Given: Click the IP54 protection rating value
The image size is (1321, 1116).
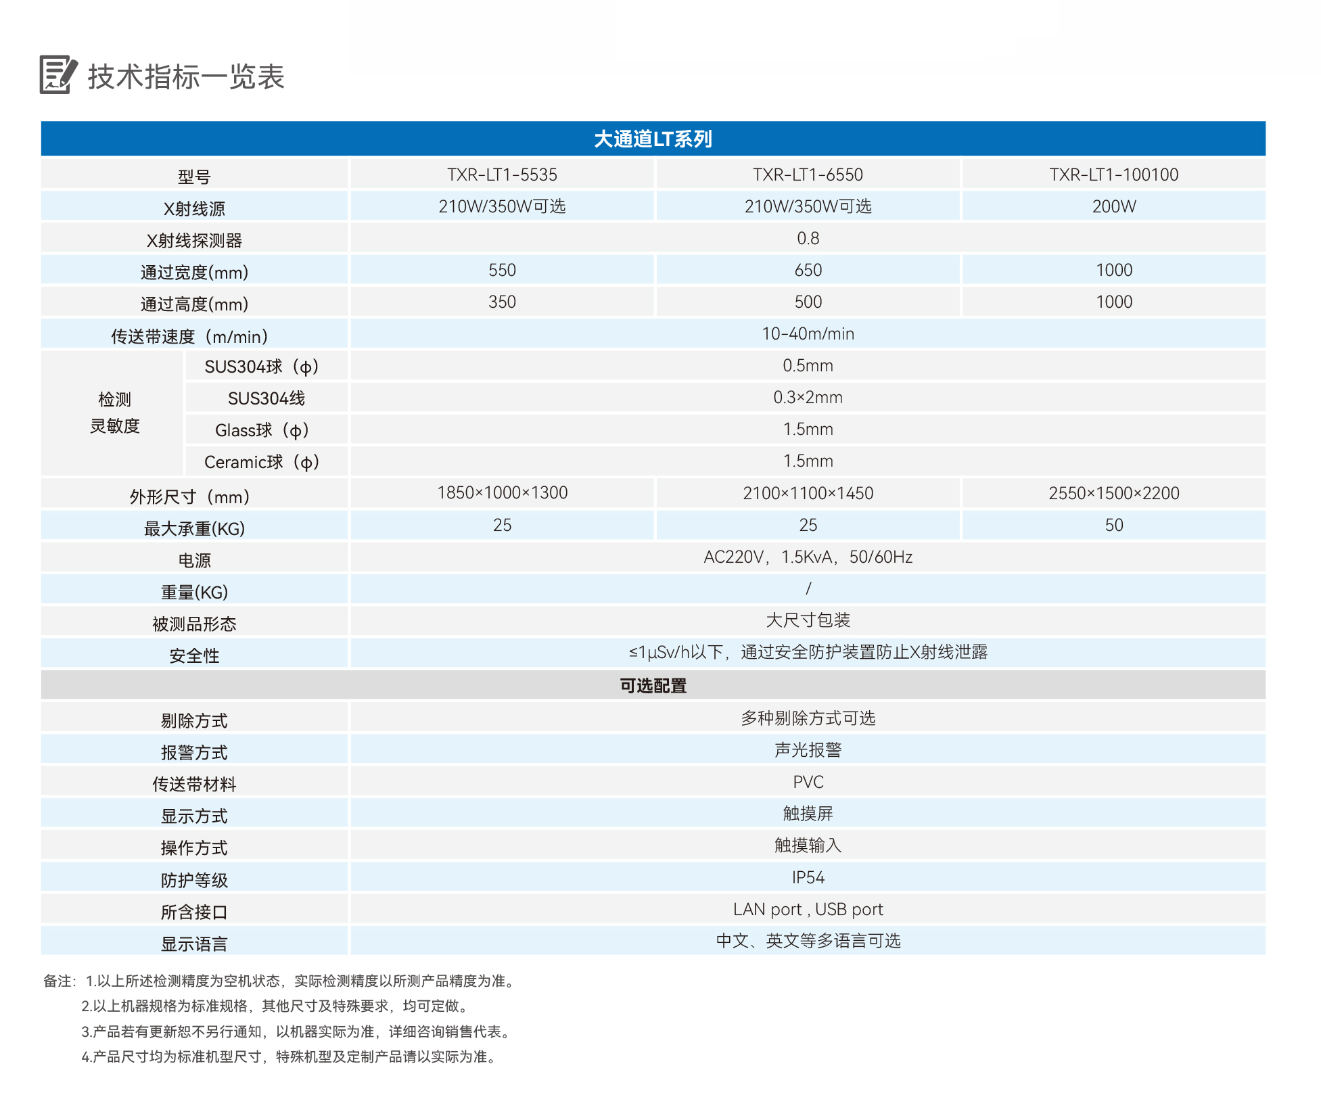Looking at the screenshot, I should coord(808,877).
